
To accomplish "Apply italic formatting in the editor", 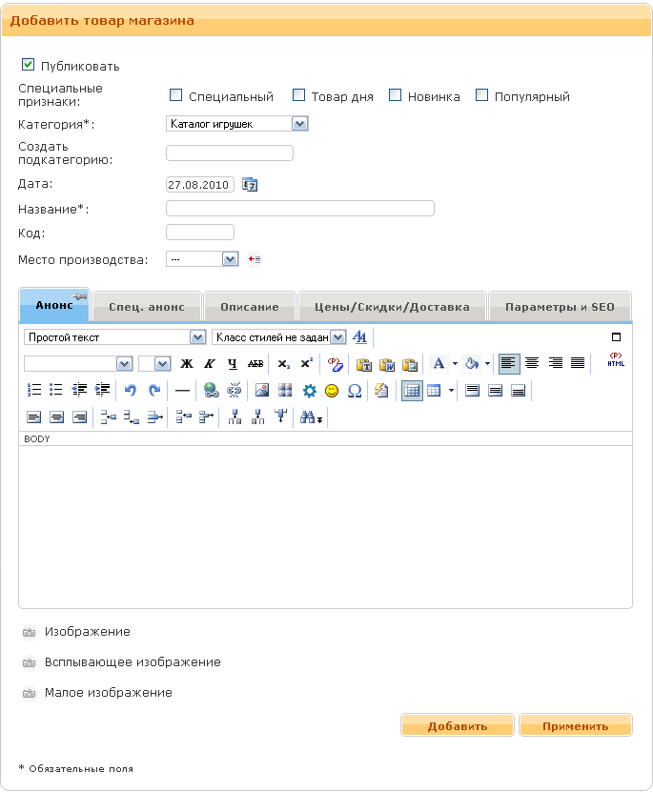I will pos(210,364).
